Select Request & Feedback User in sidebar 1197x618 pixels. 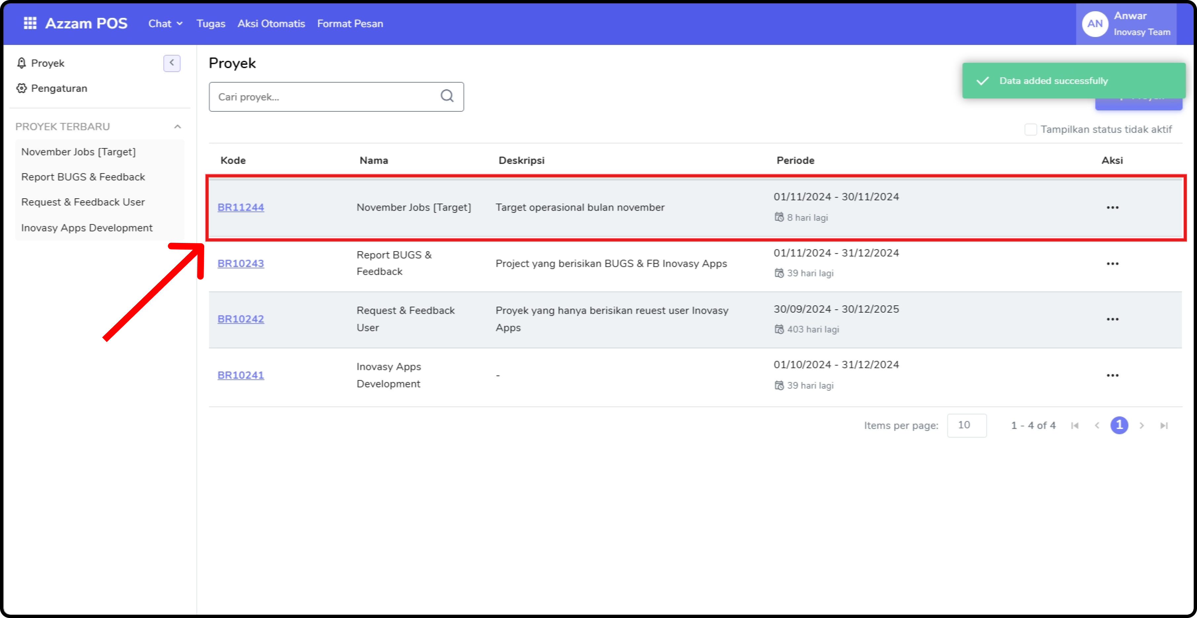(83, 202)
